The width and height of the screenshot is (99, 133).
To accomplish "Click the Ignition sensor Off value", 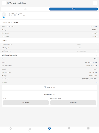I will 96,51.
